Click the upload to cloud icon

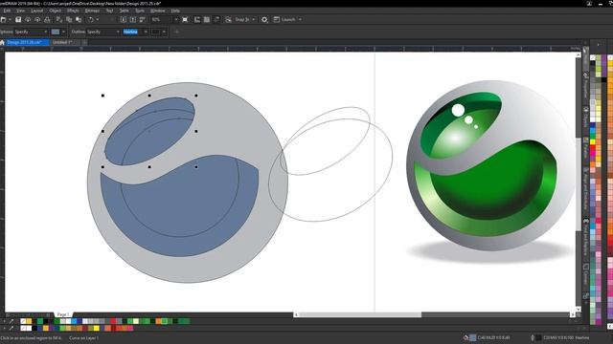click(x=28, y=19)
